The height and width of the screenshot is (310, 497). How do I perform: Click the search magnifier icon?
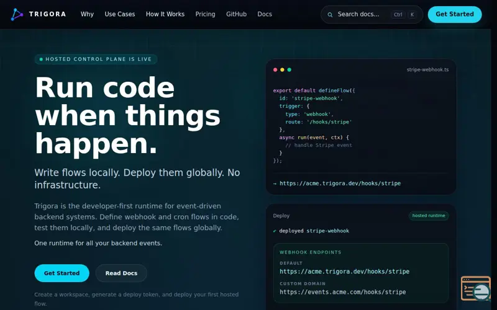pyautogui.click(x=330, y=14)
